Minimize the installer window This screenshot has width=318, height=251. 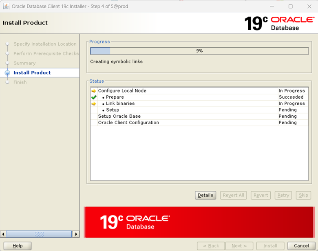point(272,6)
